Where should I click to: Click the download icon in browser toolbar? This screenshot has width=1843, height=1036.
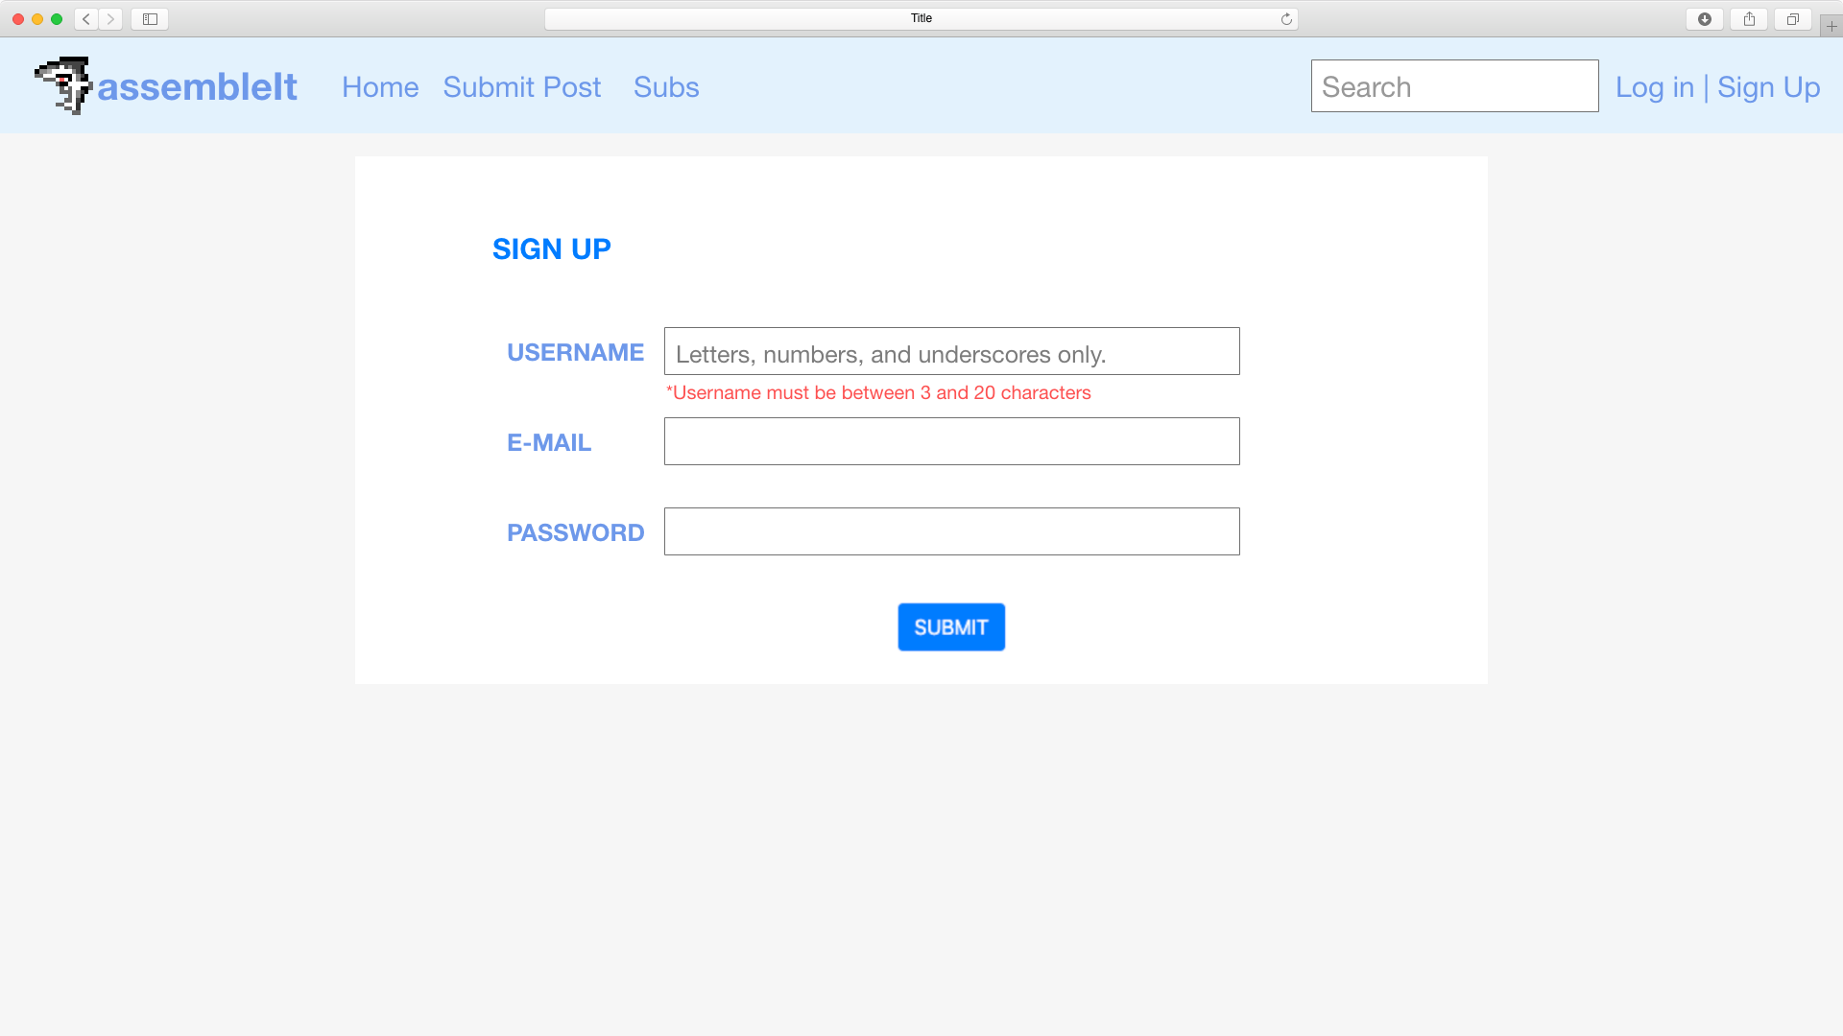[x=1705, y=17]
